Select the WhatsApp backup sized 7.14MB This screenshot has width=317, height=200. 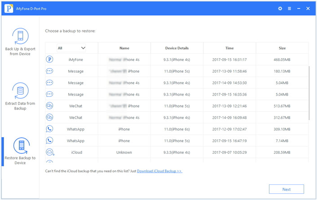point(177,141)
